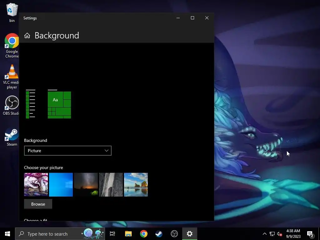
Task: Select OBS Studio desktop shortcut
Action: tap(11, 106)
